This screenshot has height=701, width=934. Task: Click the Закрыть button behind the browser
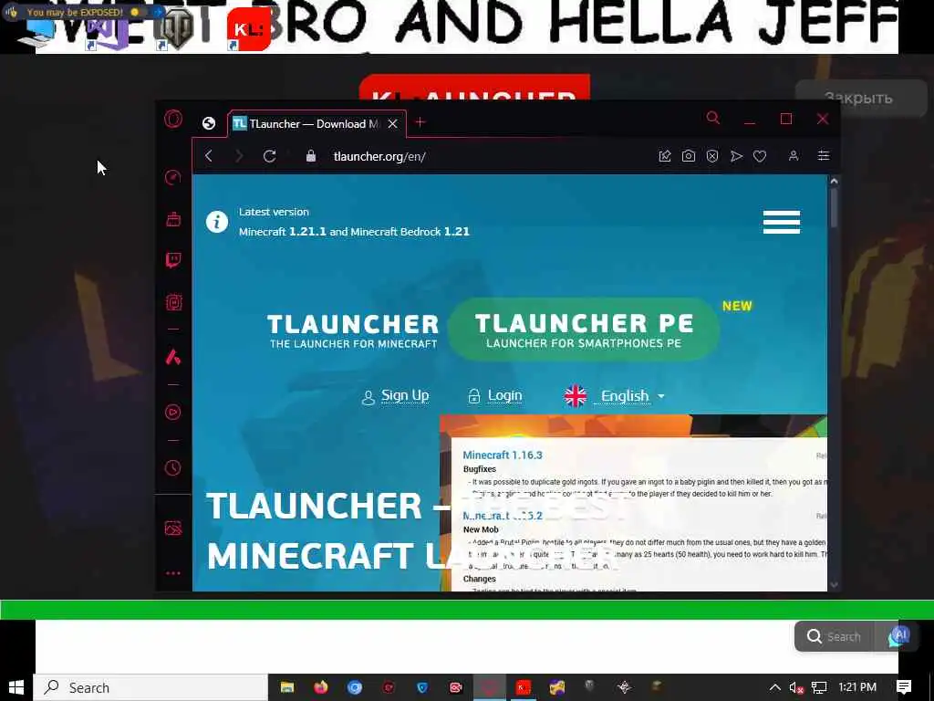pos(861,98)
